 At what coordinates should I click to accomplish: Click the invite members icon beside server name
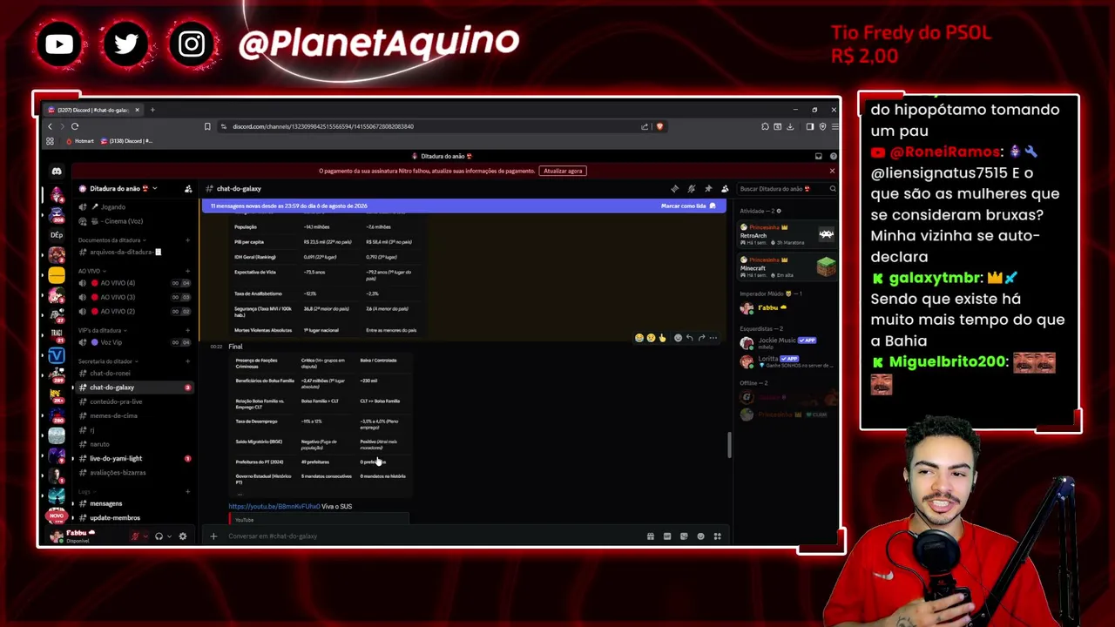tap(188, 189)
